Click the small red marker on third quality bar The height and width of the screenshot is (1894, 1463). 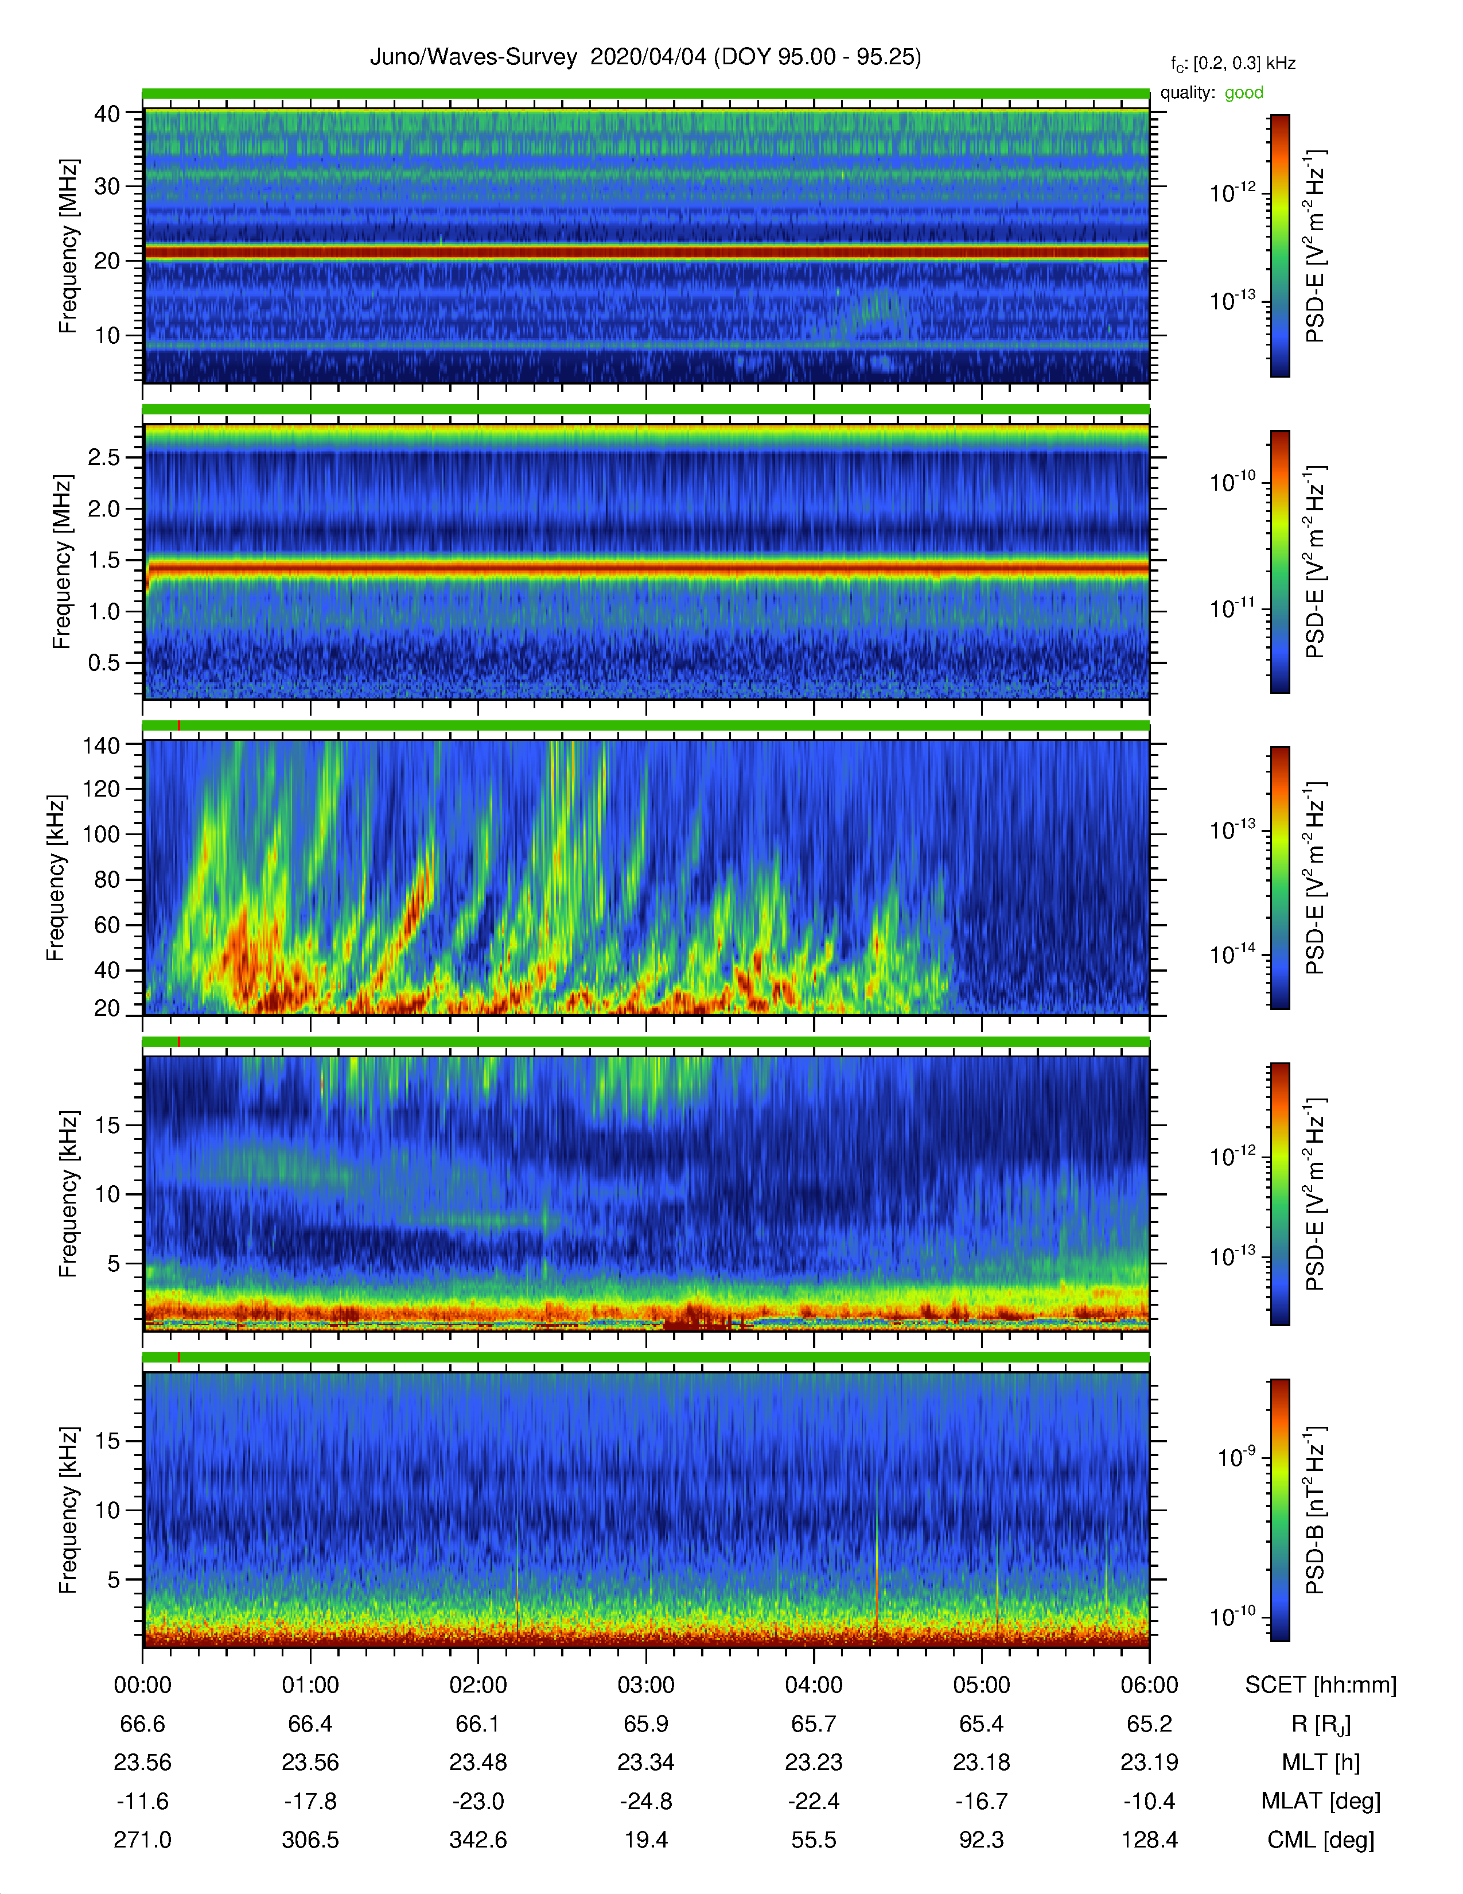pos(178,726)
